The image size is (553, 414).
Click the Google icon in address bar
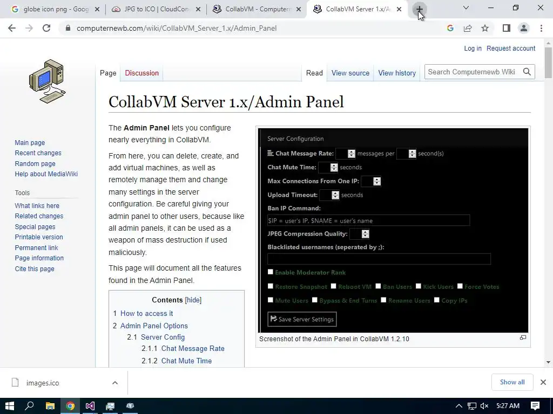450,28
